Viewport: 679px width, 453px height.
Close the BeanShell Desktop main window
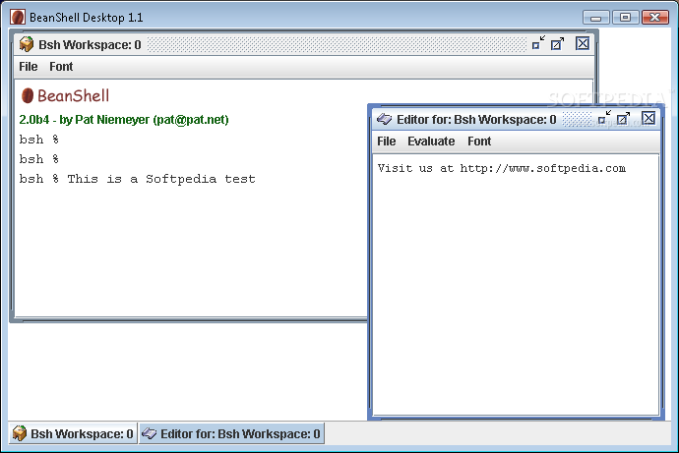tap(654, 18)
